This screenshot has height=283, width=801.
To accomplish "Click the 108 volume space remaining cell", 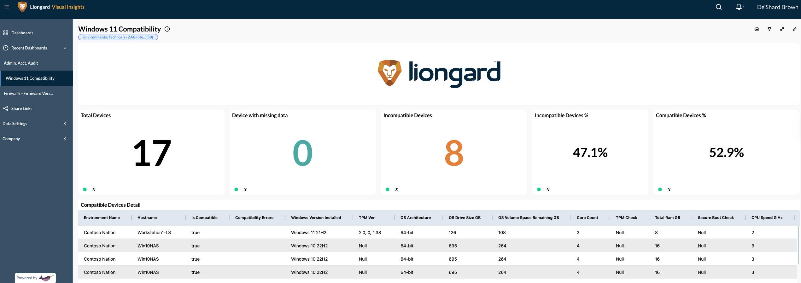I will [x=502, y=233].
